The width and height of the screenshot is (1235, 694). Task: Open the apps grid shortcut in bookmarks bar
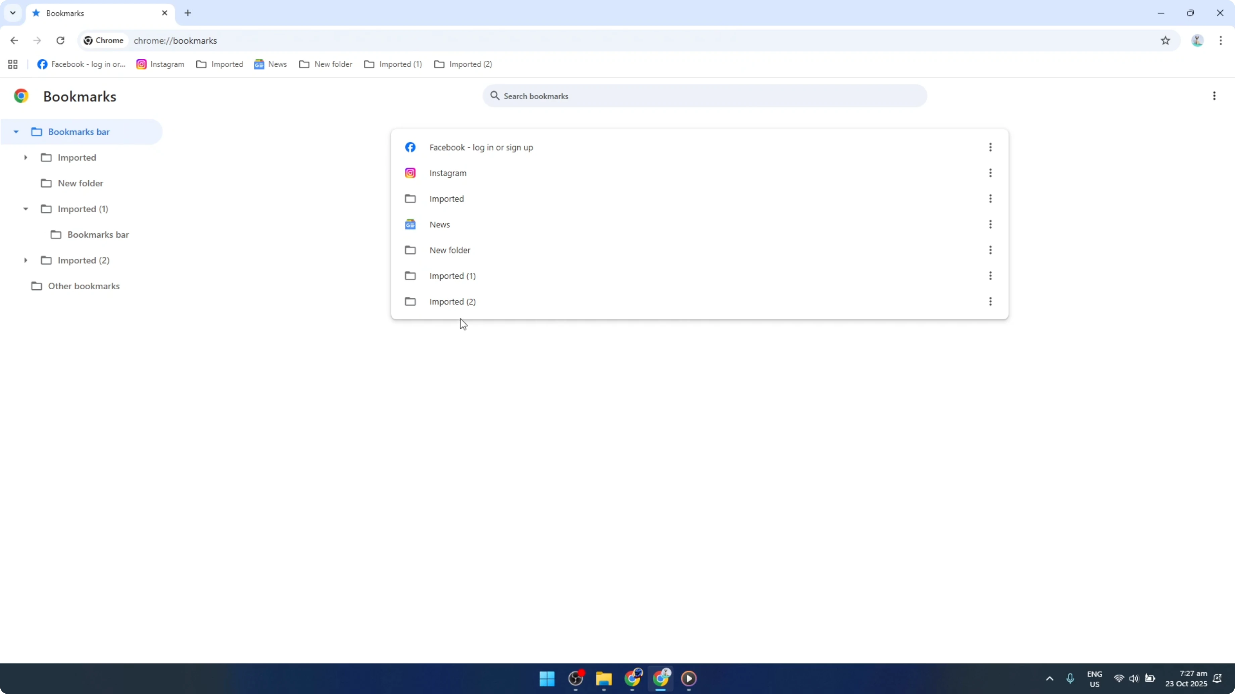tap(13, 64)
